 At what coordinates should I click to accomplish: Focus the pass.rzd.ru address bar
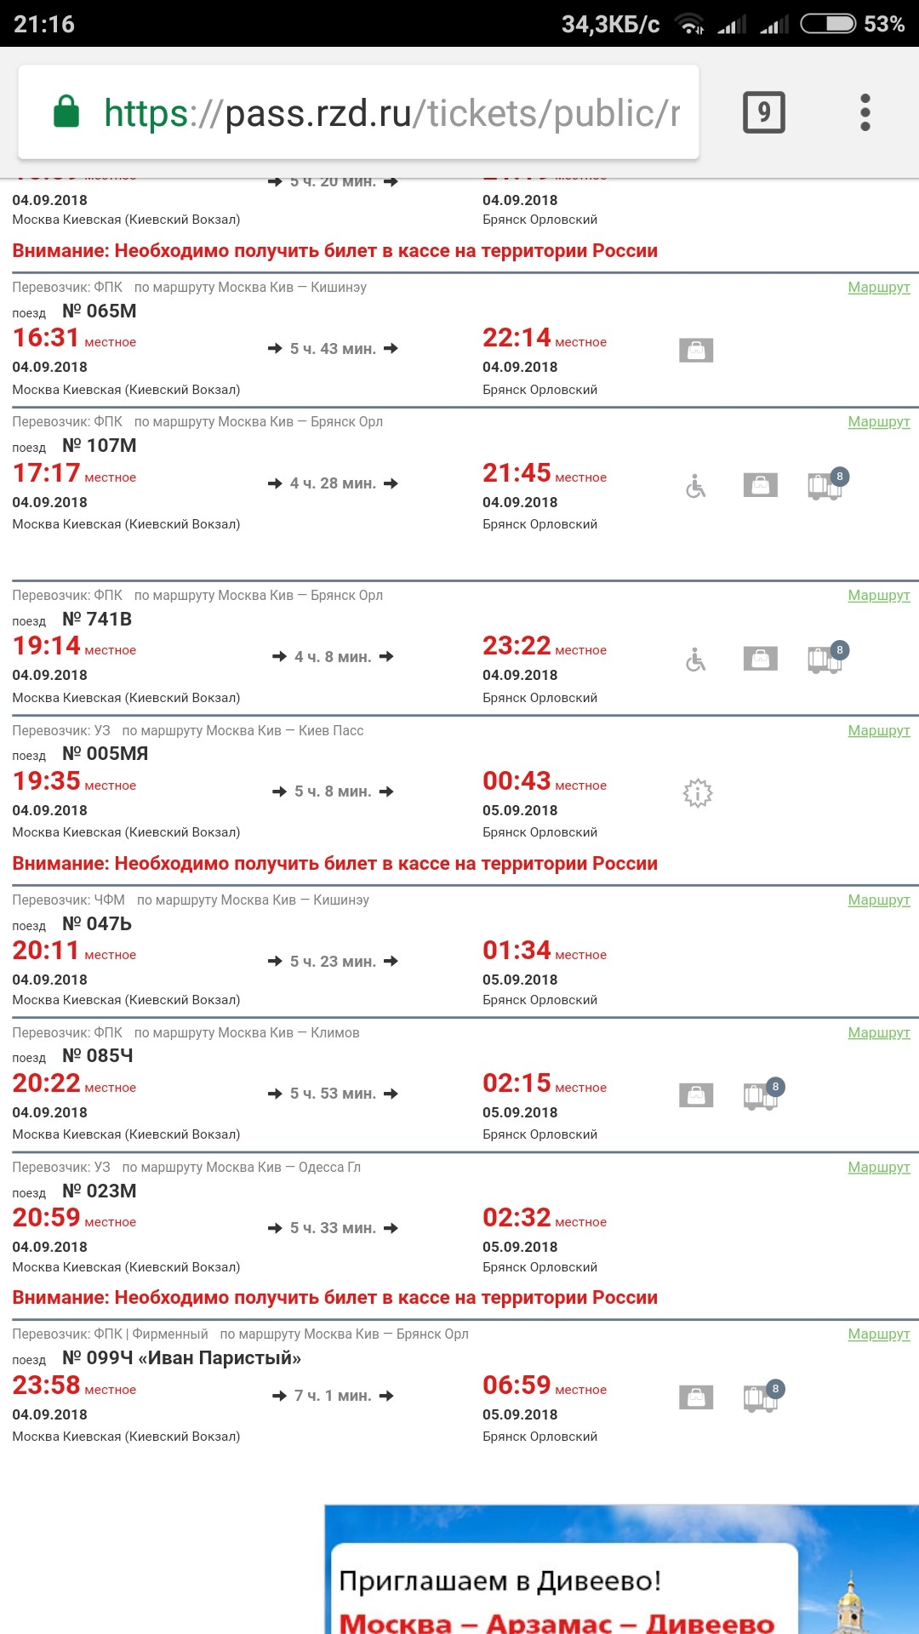[x=391, y=112]
